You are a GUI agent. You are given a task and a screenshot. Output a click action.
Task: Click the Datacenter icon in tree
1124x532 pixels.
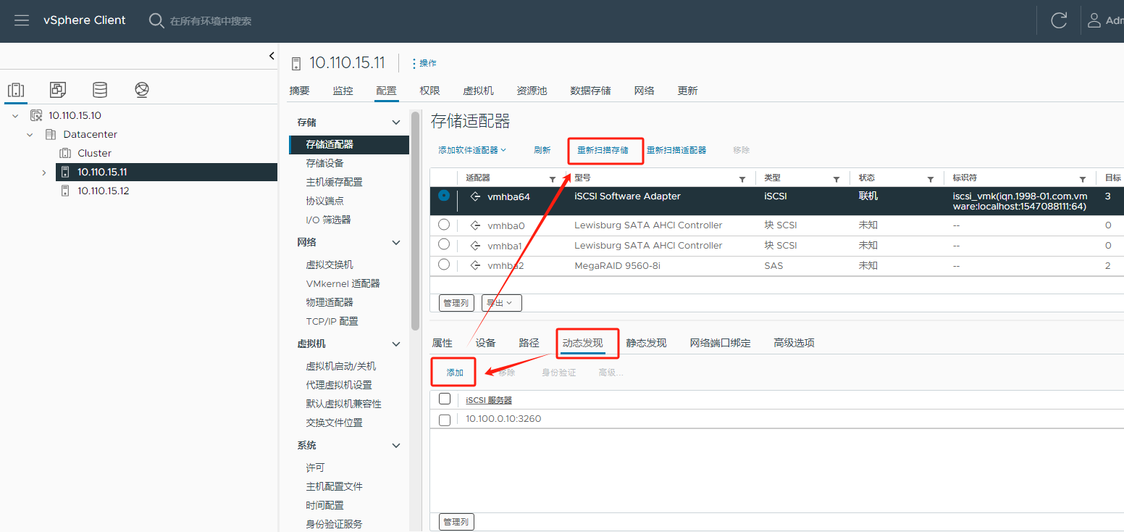click(x=51, y=134)
